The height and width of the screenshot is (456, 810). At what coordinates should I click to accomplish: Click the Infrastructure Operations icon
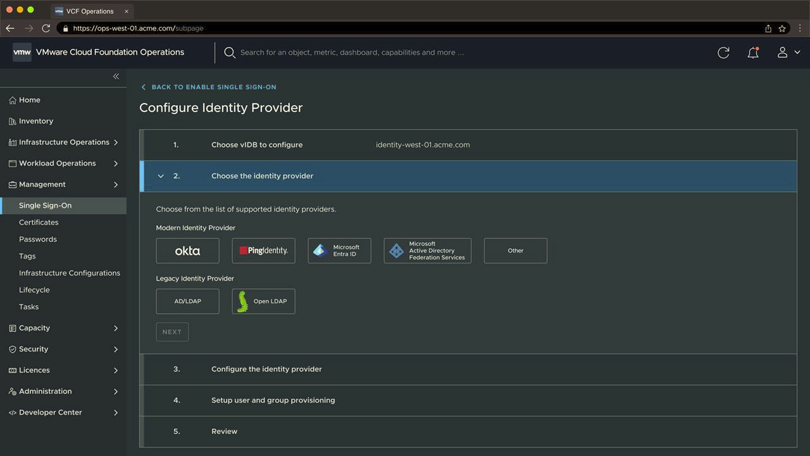pos(13,142)
